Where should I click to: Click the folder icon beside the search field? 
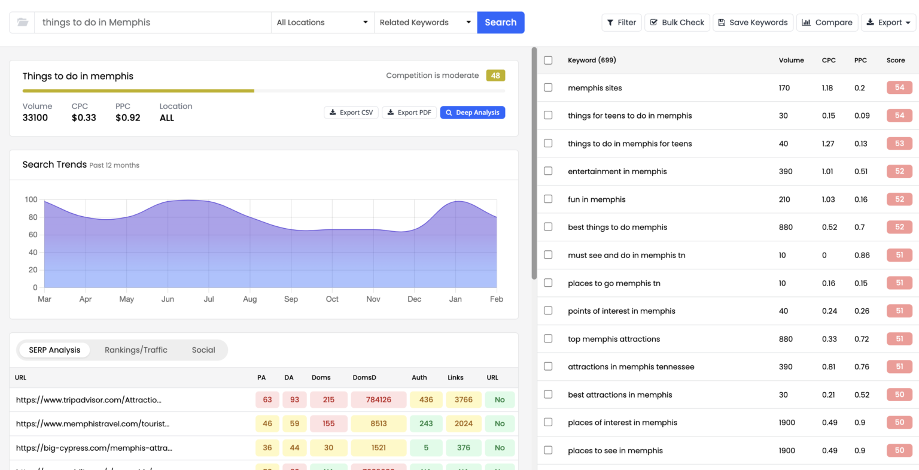(22, 22)
